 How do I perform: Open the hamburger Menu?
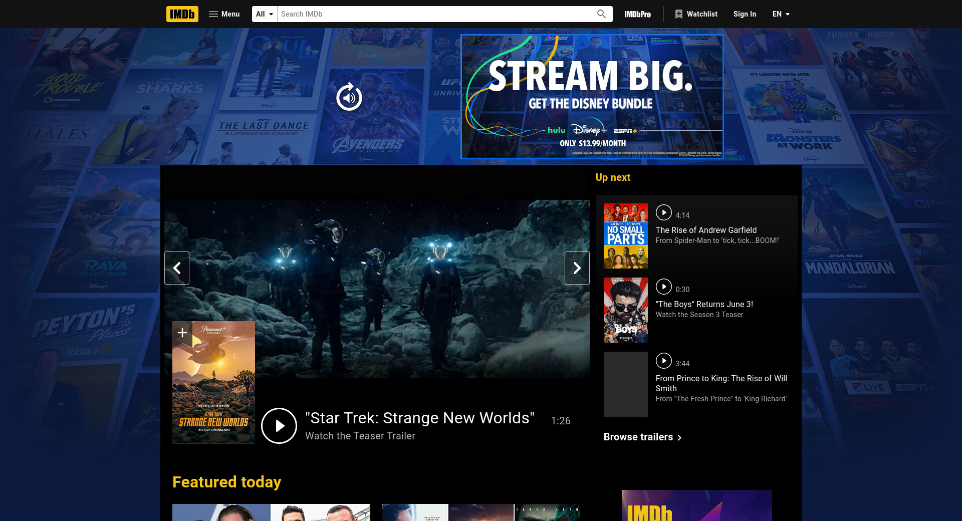pos(224,14)
